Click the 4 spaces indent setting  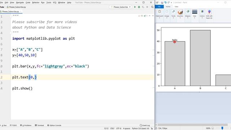(127, 129)
